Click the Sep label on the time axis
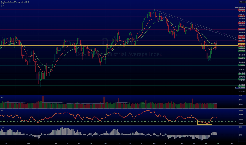 point(182,143)
